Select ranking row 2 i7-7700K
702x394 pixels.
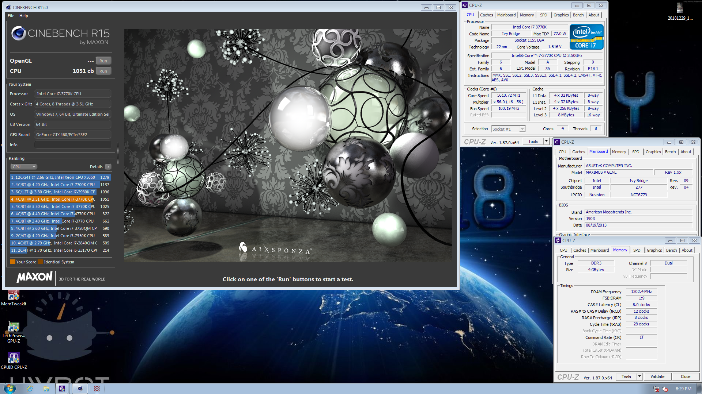[60, 185]
